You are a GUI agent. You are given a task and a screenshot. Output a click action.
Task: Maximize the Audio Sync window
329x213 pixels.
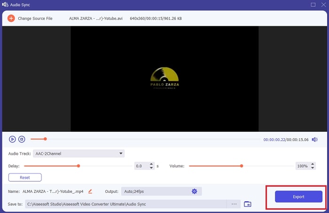point(313,5)
